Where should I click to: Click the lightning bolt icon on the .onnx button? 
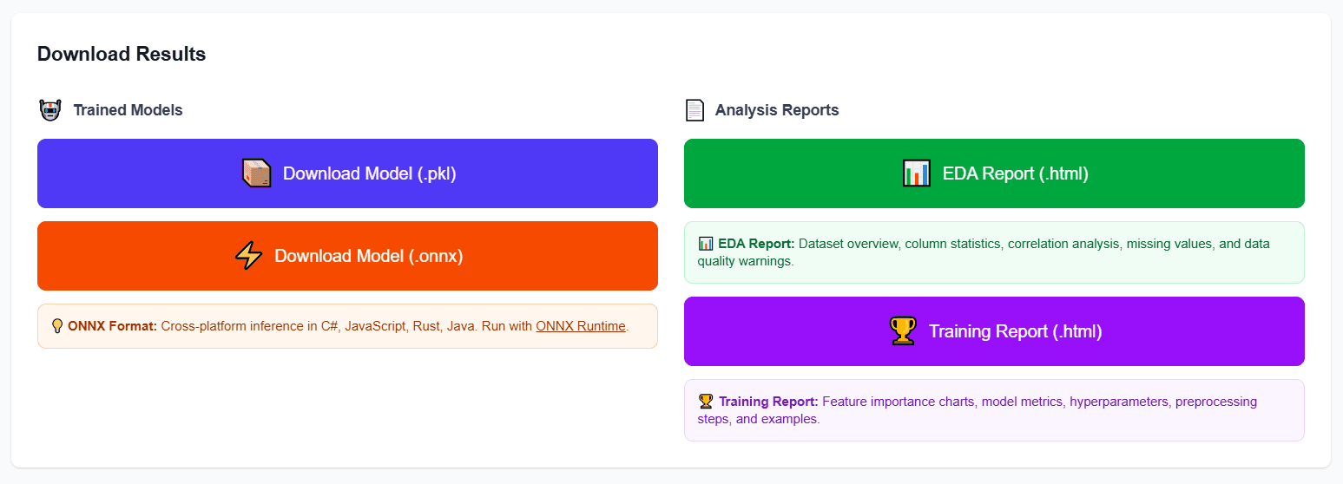(248, 256)
